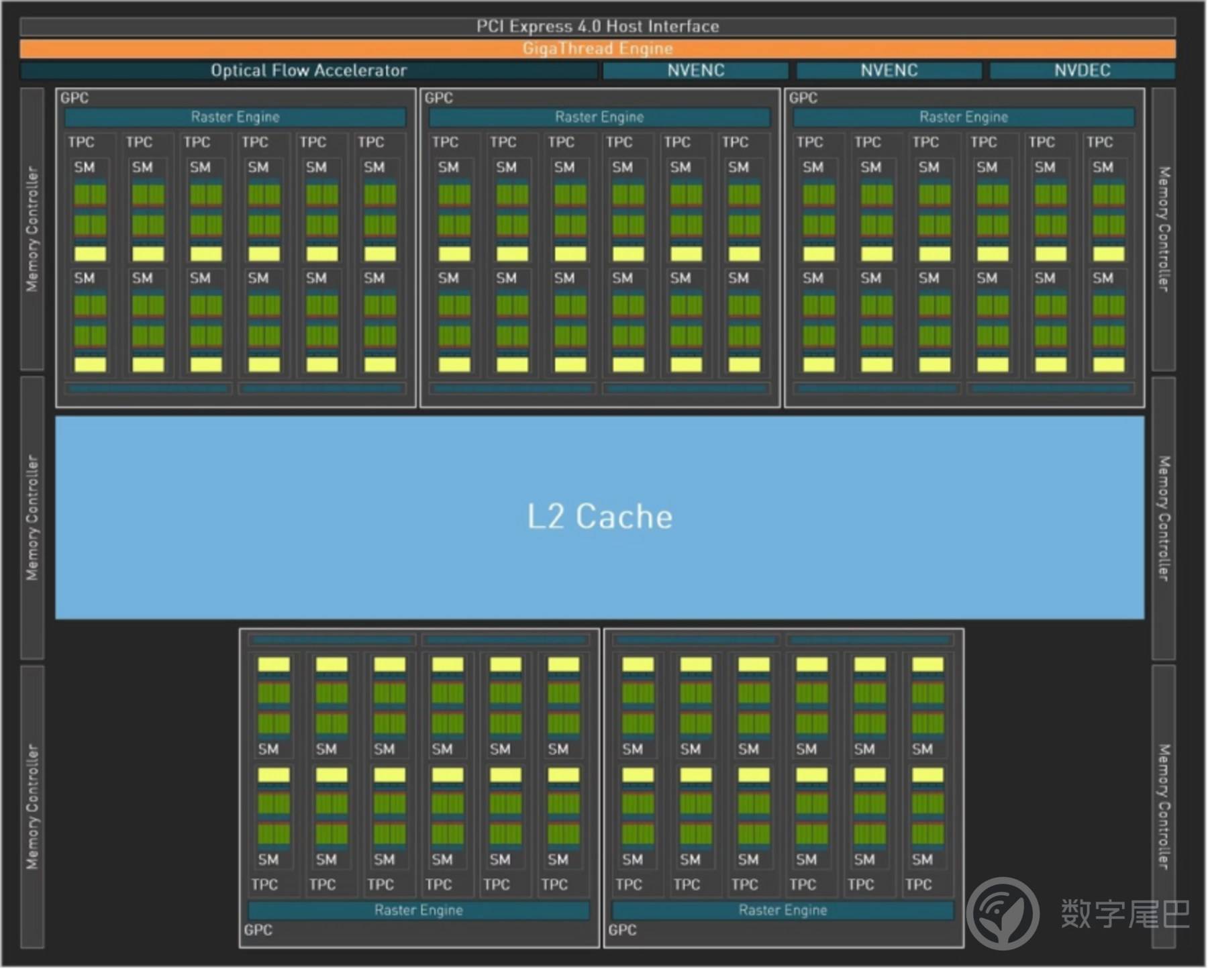Select the Memory Controller right of L2 Cache
This screenshot has width=1208, height=969.
coord(1164,517)
